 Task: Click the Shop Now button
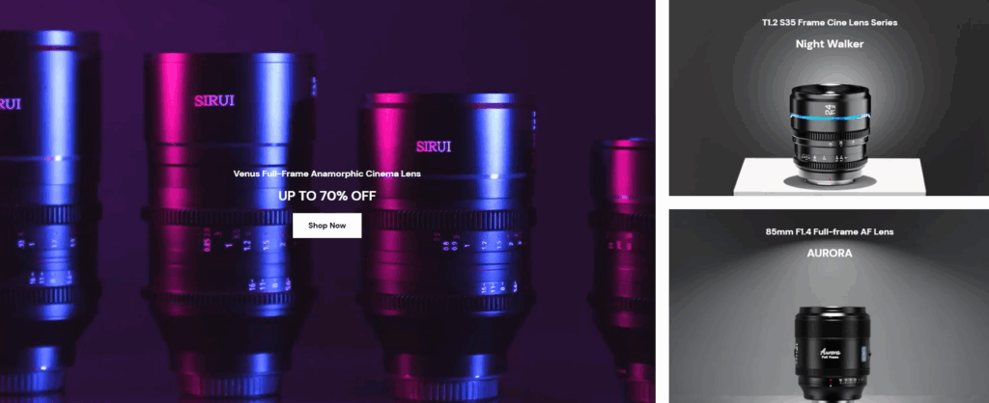click(326, 226)
